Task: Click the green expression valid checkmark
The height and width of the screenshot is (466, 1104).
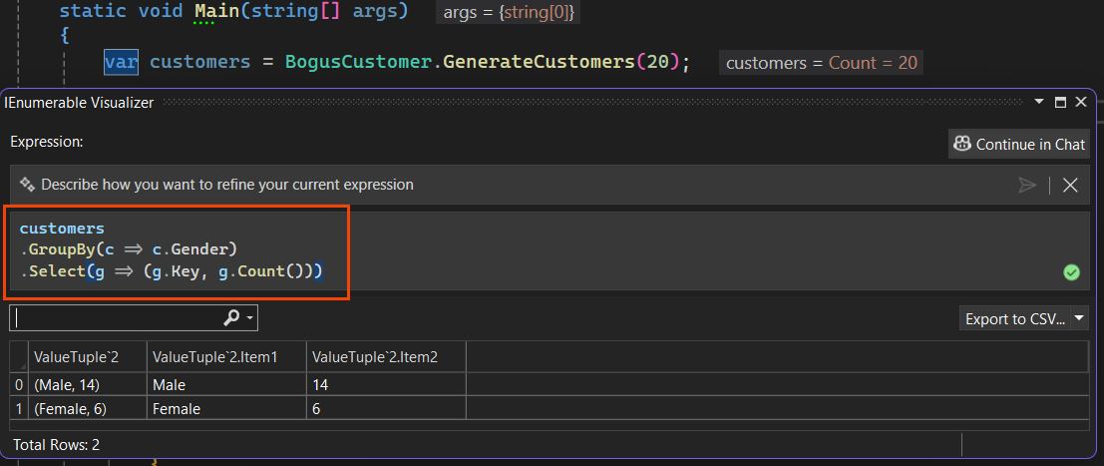Action: pos(1071,272)
